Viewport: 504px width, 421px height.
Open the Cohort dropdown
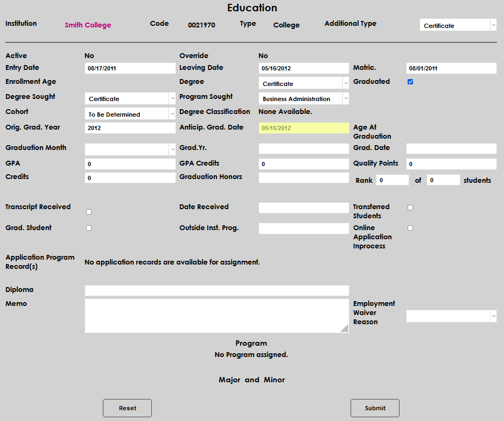(130, 115)
